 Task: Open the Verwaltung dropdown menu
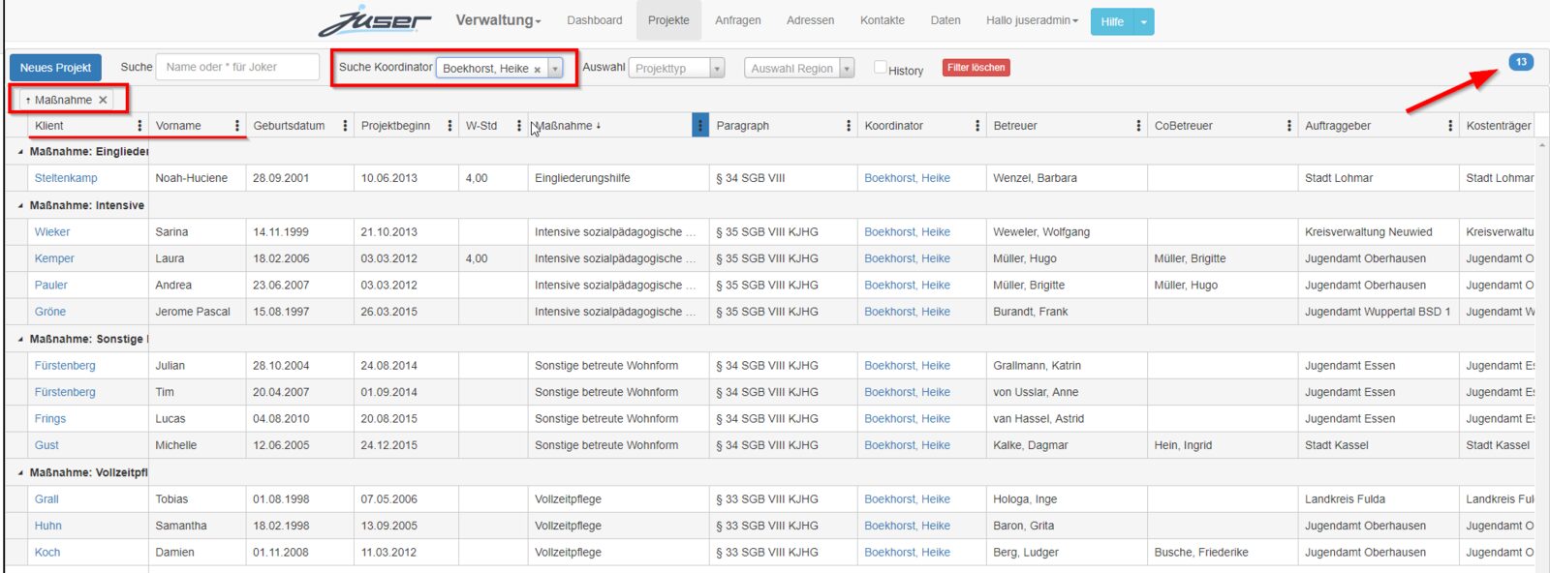tap(498, 20)
